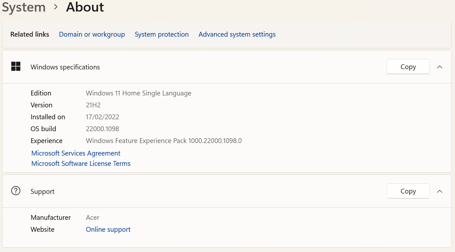Click the Version value 21H2
455x252 pixels.
93,105
